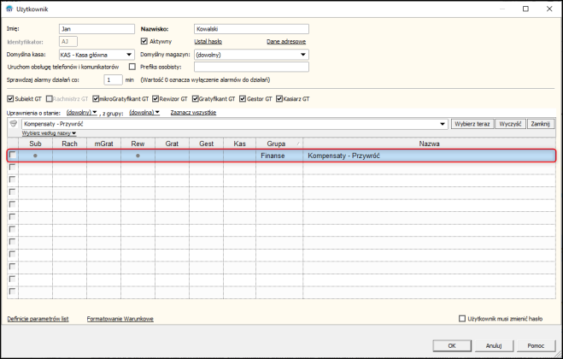Viewport: 563px width, 359px height.
Task: Tick the checkbox of the Kompensaty - Przywróć row
Action: [x=13, y=155]
